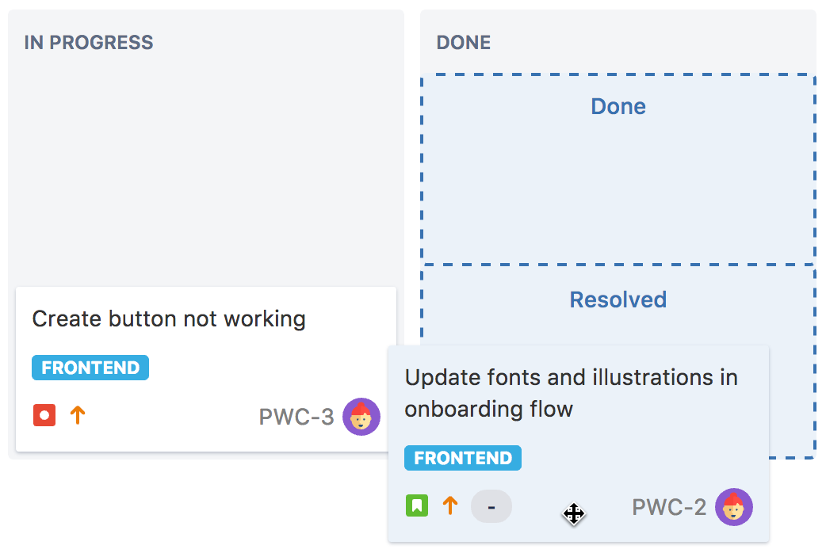Click FRONTEND label on Create button card
Viewport: 826px width, 553px height.
click(x=90, y=368)
